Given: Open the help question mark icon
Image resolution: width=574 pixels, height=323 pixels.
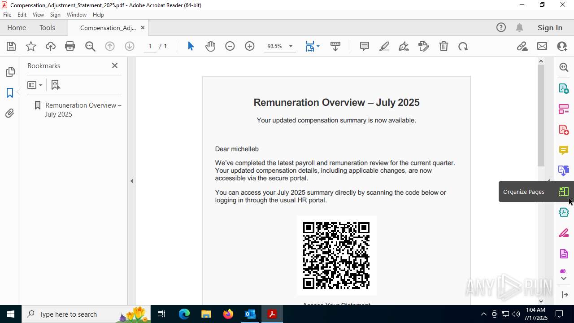Looking at the screenshot, I should point(501,27).
